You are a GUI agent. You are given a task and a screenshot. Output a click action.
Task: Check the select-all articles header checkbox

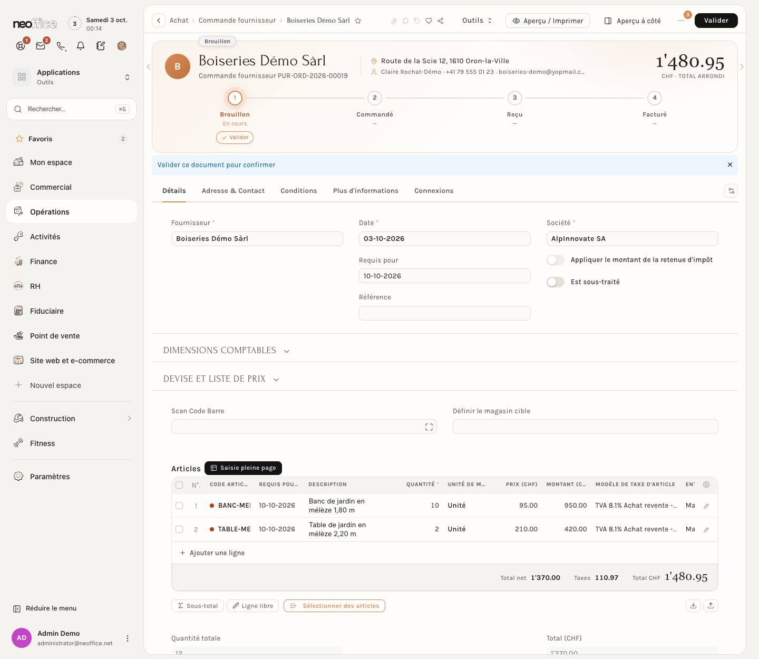(x=179, y=485)
